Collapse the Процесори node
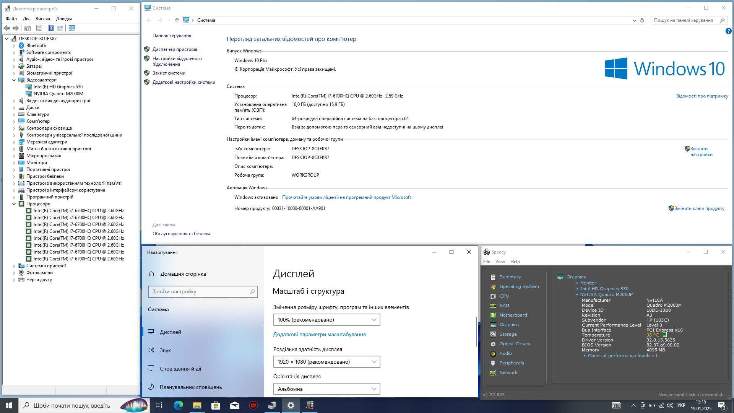 pos(14,204)
